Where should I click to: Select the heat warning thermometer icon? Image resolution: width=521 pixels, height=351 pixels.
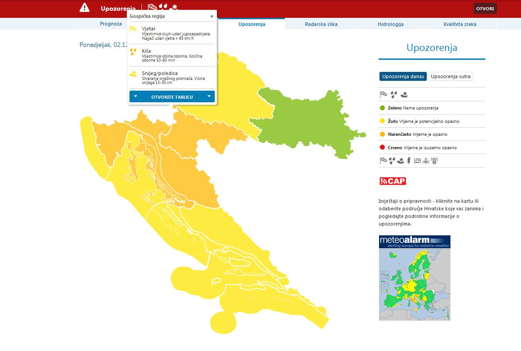[435, 161]
